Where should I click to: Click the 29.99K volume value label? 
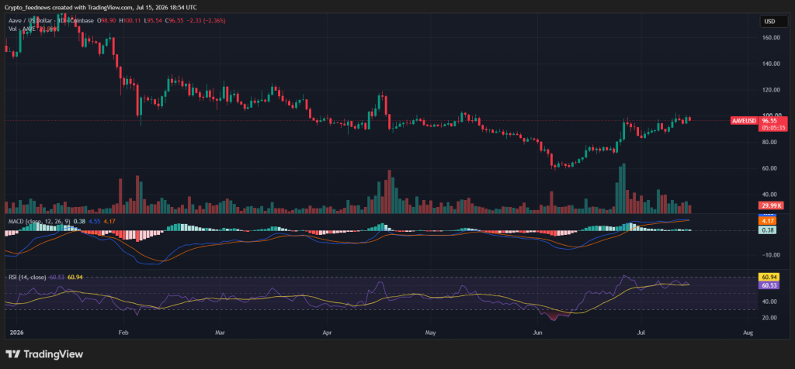click(771, 205)
